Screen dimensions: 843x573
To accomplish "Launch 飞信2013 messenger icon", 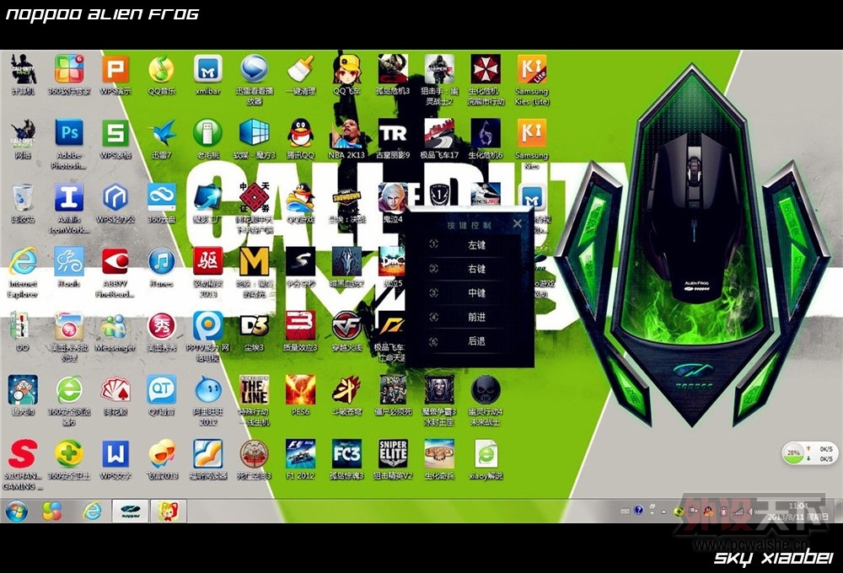I will pyautogui.click(x=161, y=453).
